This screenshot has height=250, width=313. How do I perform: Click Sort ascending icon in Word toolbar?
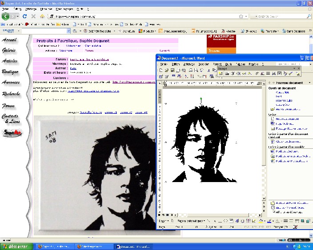(x=186, y=76)
